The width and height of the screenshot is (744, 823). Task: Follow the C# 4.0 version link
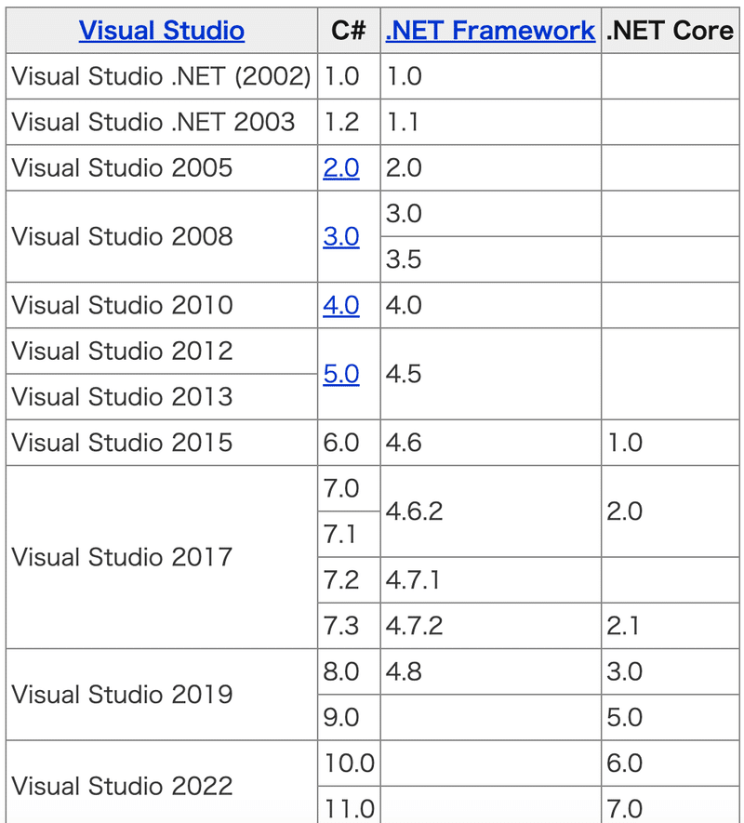[341, 305]
